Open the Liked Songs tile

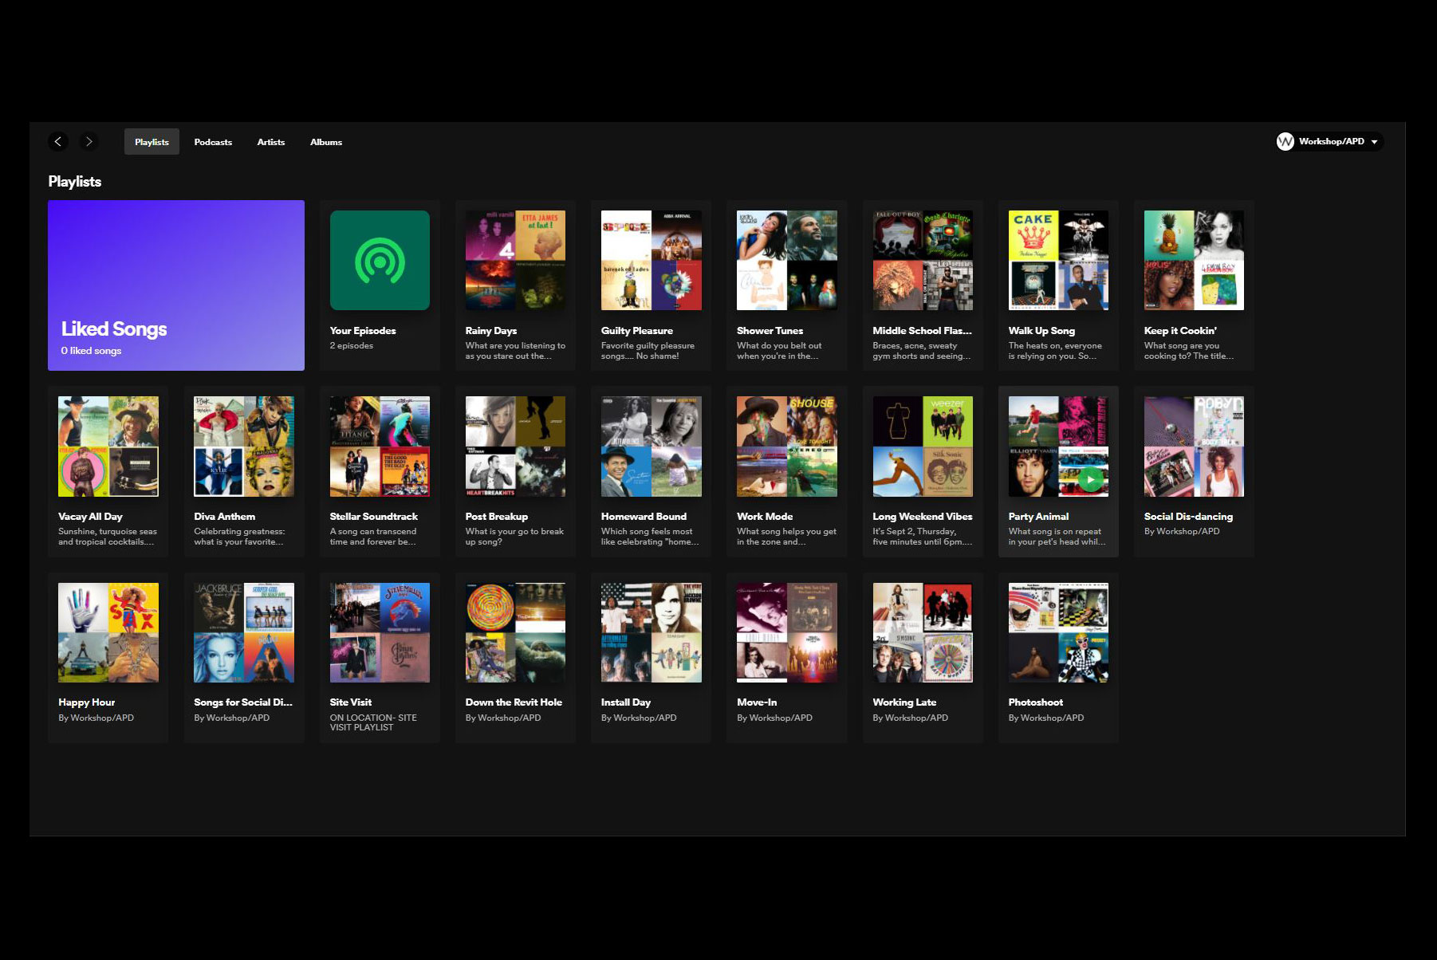pyautogui.click(x=176, y=285)
